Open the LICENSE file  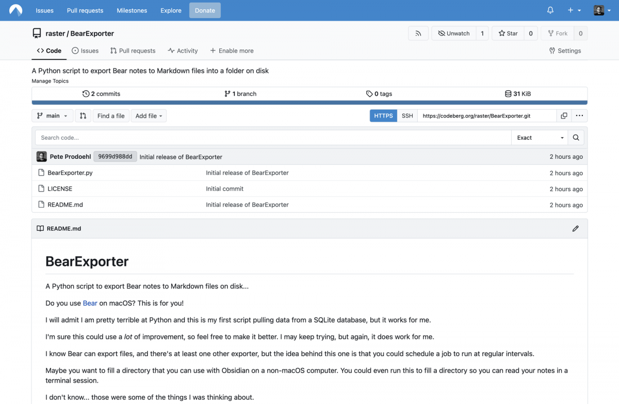click(x=60, y=189)
